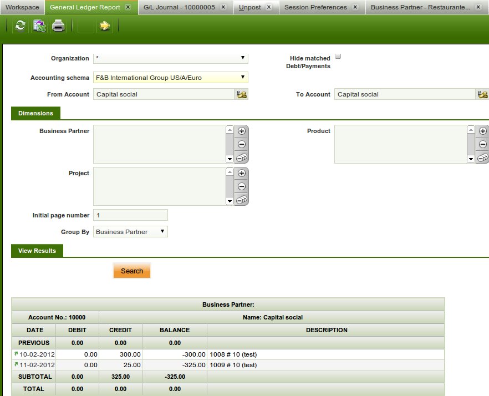Open the Group By dropdown

[130, 232]
